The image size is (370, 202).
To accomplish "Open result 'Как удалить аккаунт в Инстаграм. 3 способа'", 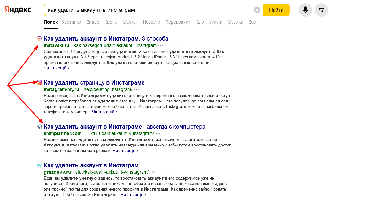I will point(106,38).
